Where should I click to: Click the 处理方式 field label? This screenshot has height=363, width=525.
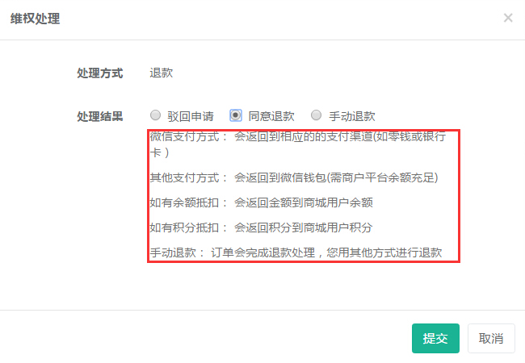click(100, 73)
